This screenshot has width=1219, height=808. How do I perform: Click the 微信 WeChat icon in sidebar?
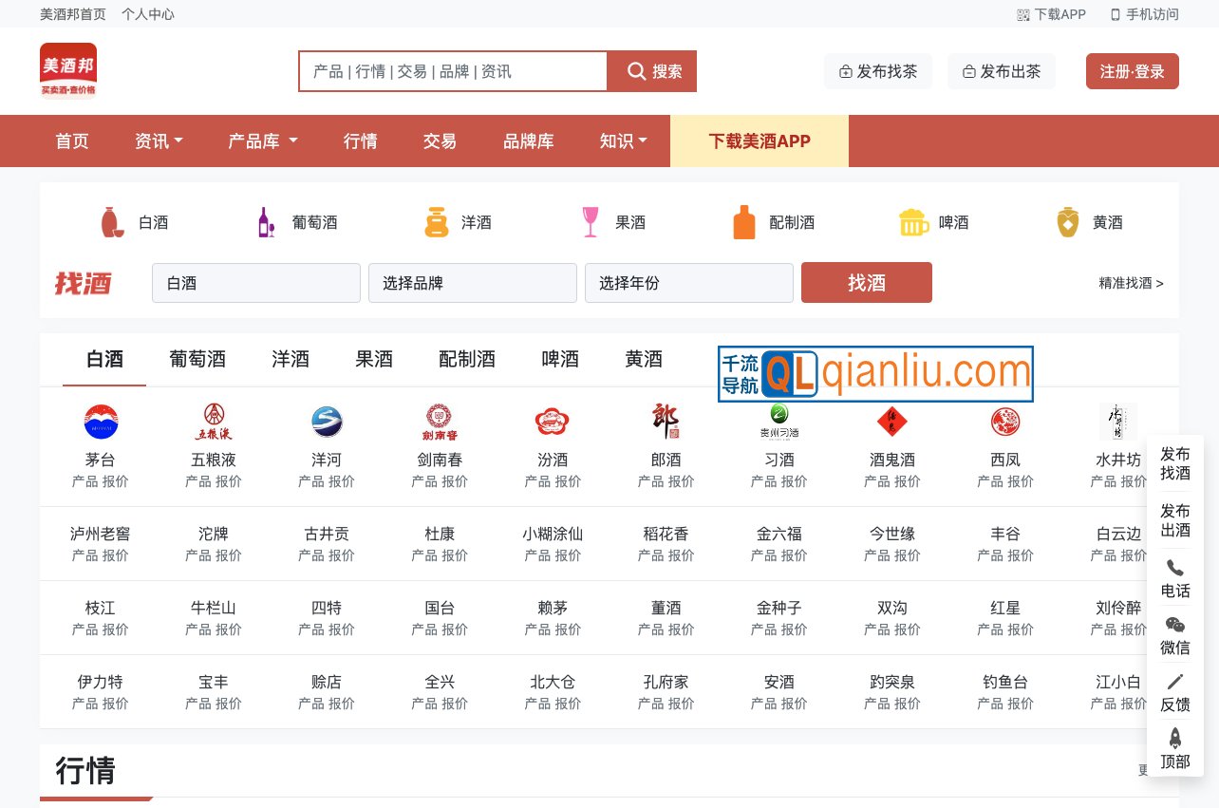(x=1174, y=626)
